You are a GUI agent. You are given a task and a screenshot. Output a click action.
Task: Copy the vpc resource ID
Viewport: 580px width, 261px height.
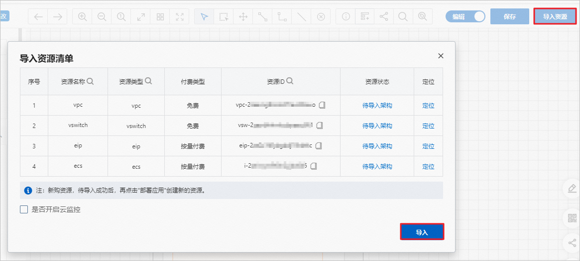[322, 105]
